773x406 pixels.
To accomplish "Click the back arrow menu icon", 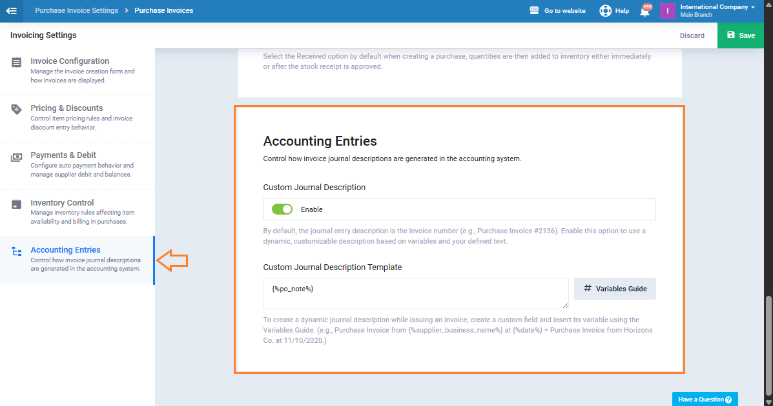I will 11,11.
